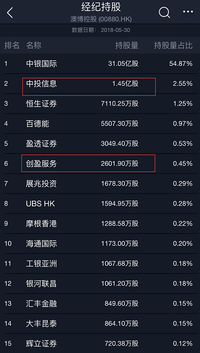Select the 海通国际 row
Screen dimensions: 200x353
[100, 243]
